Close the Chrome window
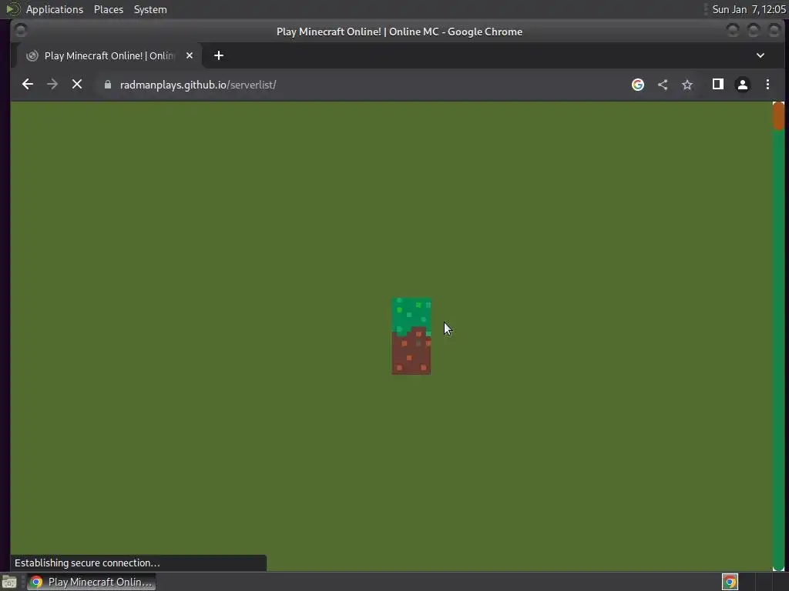 (x=774, y=31)
